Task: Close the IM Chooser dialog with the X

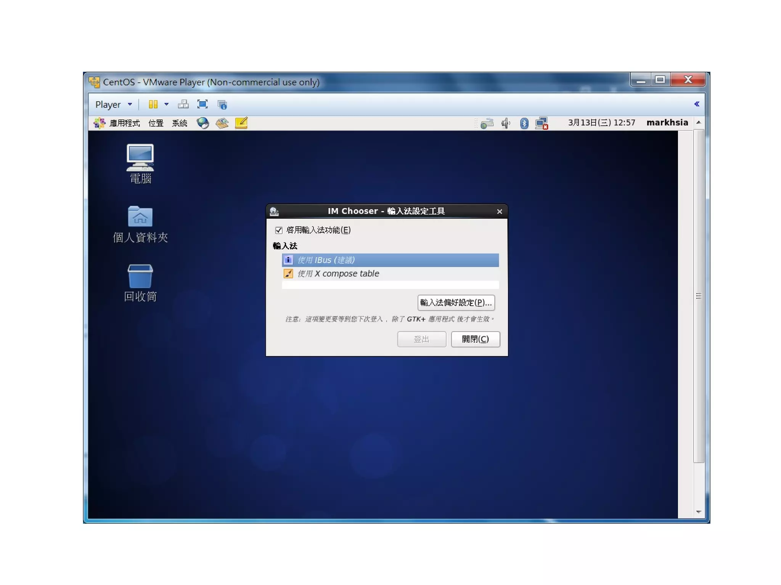Action: (500, 212)
